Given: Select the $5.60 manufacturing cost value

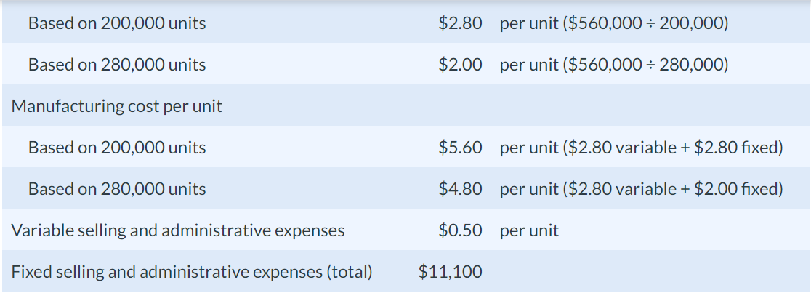Looking at the screenshot, I should [460, 148].
